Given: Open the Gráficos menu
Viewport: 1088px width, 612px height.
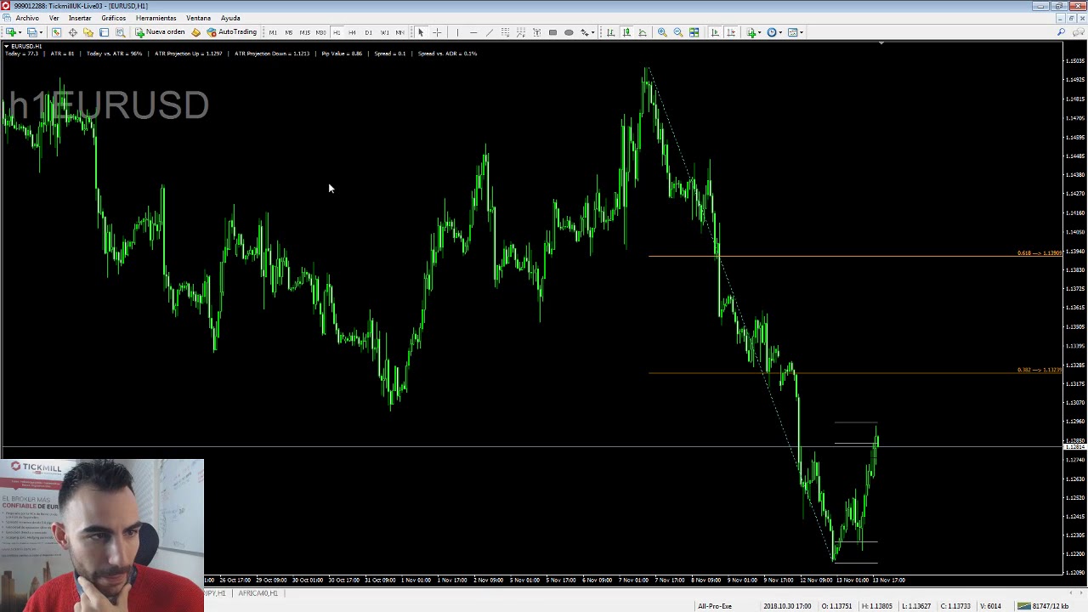Looking at the screenshot, I should [114, 18].
